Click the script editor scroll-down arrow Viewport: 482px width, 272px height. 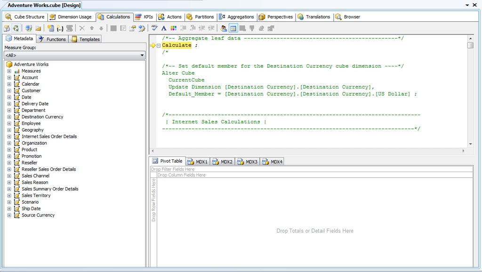tap(470, 144)
